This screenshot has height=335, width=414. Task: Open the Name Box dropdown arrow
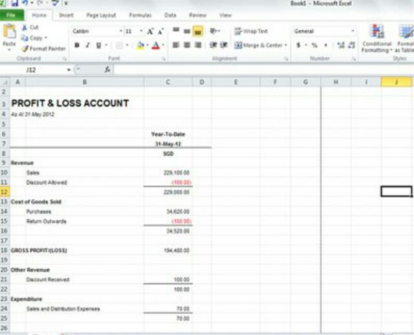69,69
